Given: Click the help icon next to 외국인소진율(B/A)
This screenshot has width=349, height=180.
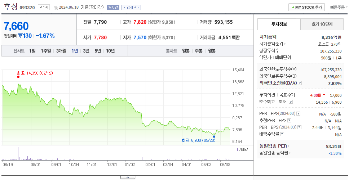Looking at the screenshot, I should 300,83.
